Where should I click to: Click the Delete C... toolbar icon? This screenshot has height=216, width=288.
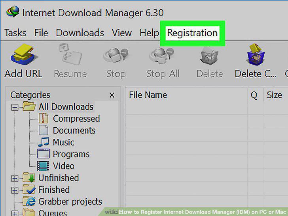pyautogui.click(x=256, y=54)
